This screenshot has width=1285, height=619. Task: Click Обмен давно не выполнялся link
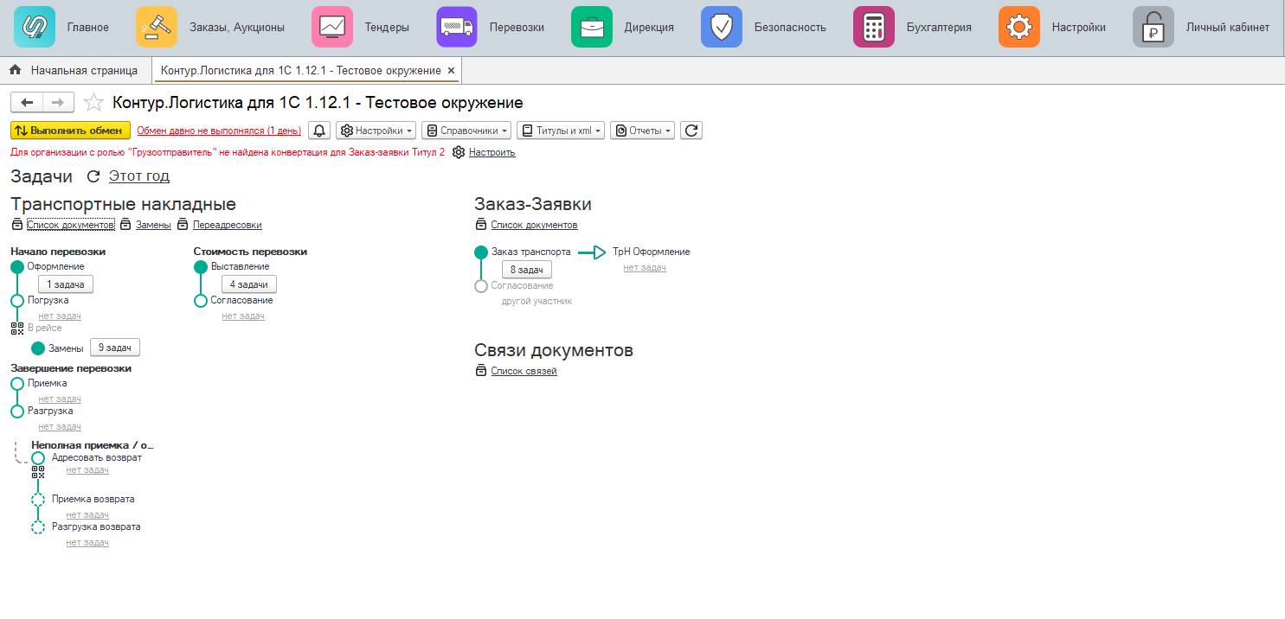tap(219, 131)
